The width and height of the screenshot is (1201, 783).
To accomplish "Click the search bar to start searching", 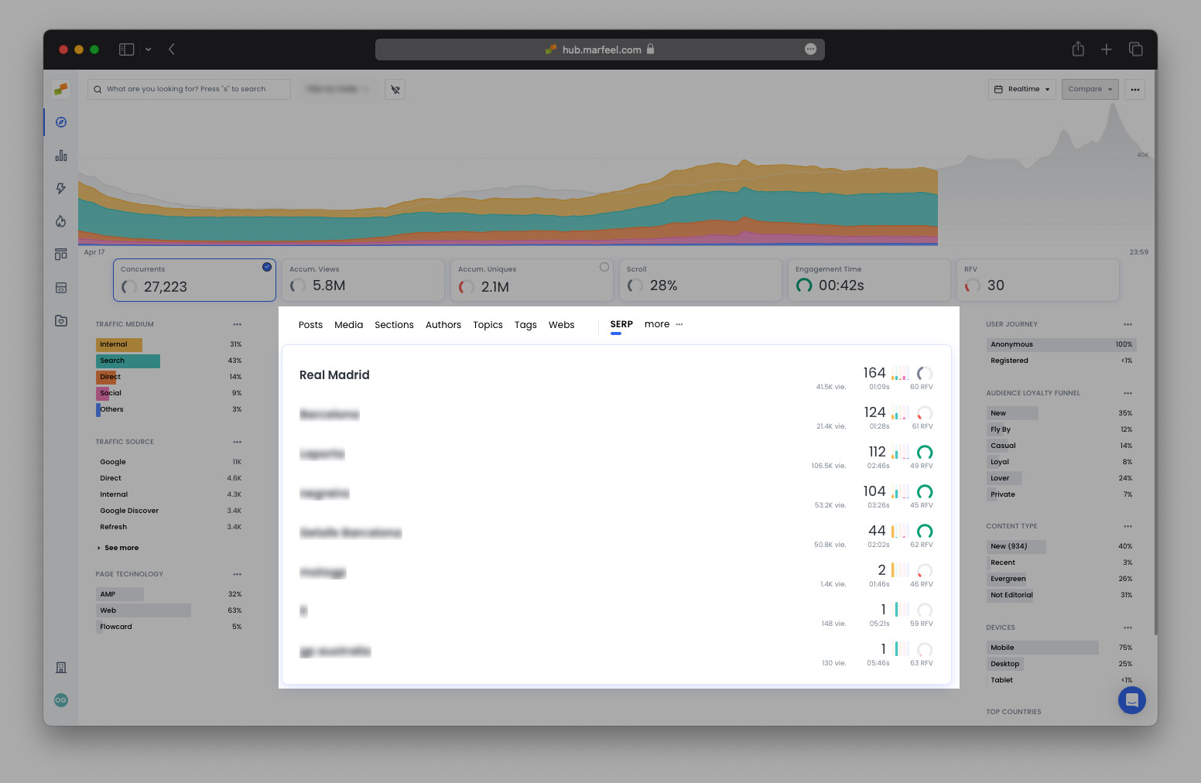I will tap(188, 89).
